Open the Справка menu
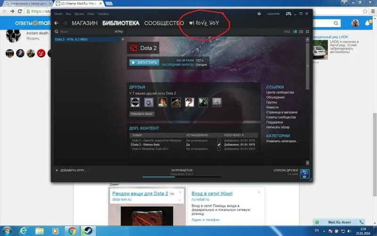 pyautogui.click(x=103, y=14)
